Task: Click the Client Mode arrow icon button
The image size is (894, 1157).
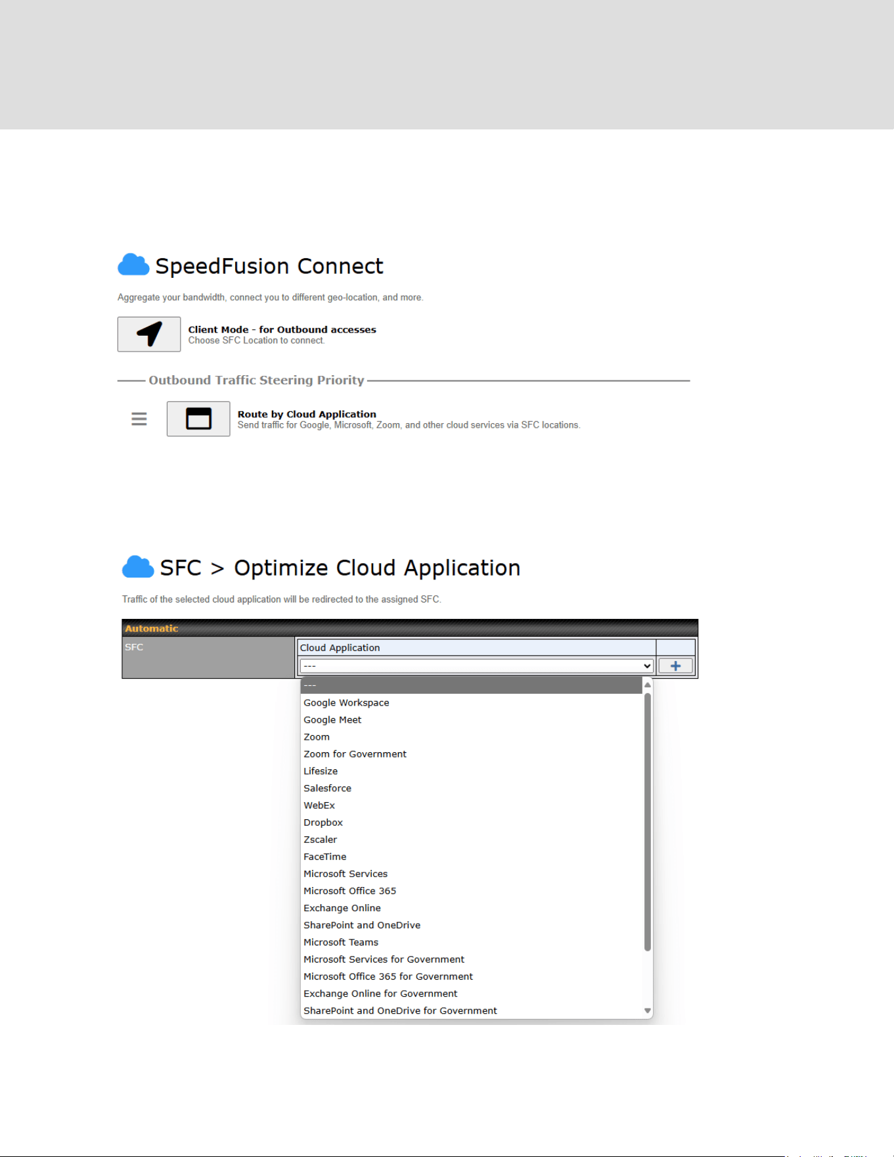Action: [x=149, y=334]
